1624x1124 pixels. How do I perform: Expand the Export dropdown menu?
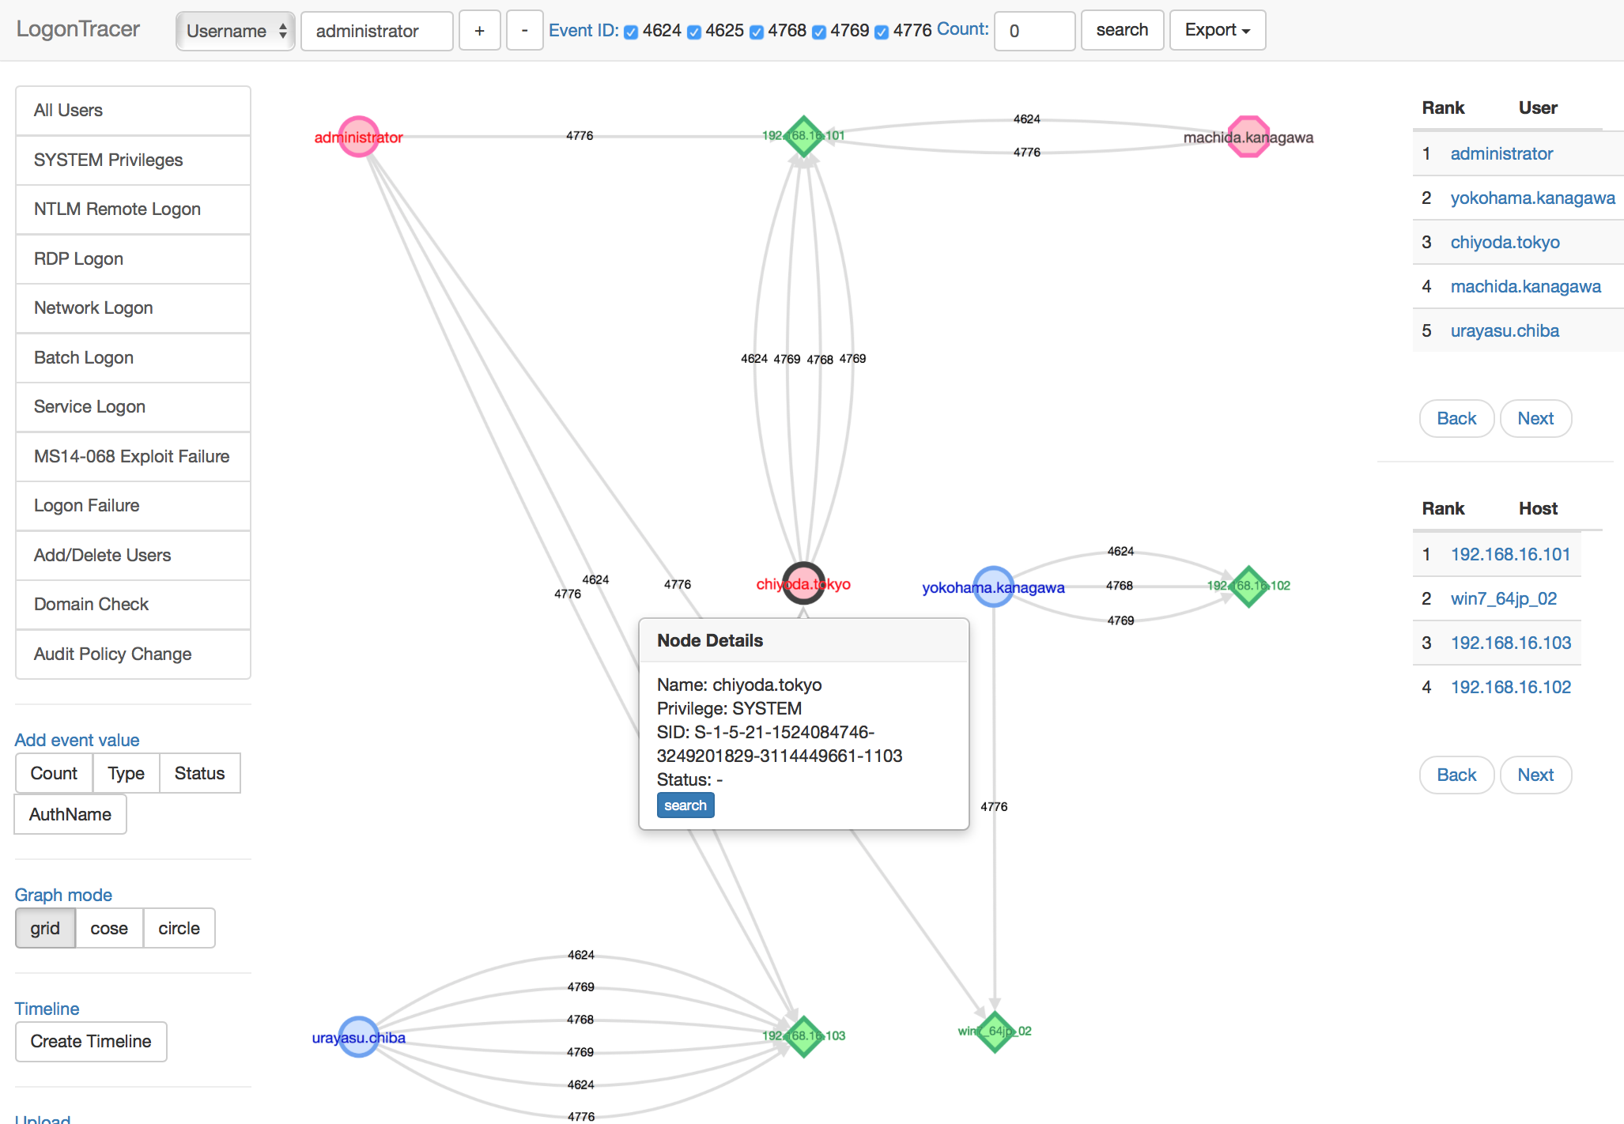tap(1217, 30)
